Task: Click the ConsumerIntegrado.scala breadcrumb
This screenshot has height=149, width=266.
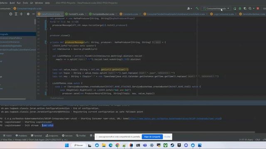Action: tap(27, 8)
